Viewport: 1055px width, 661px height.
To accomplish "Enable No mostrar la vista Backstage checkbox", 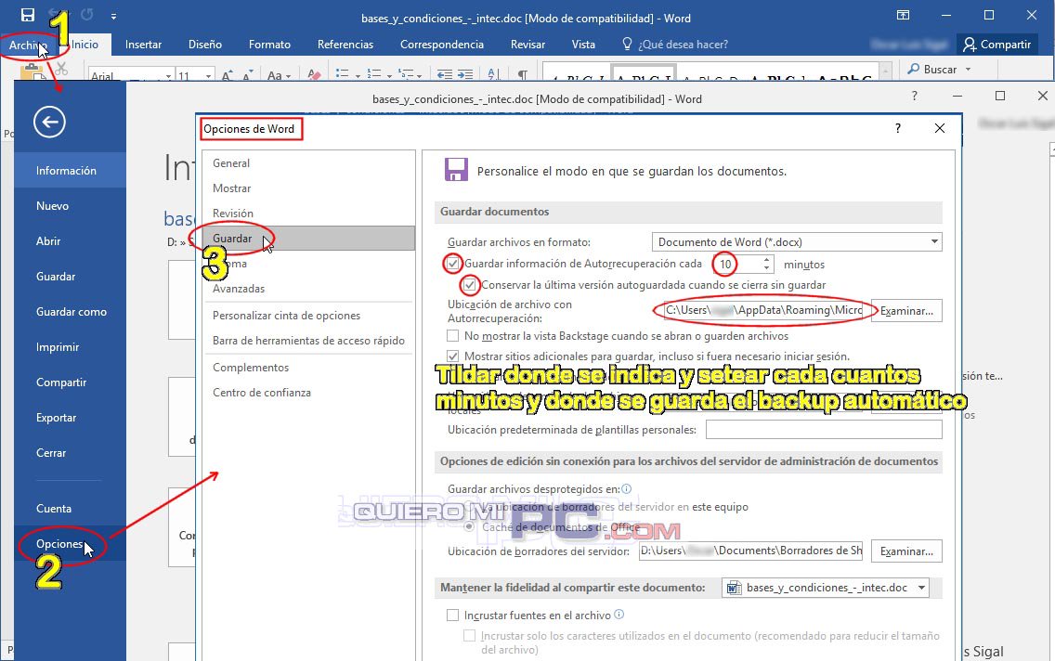I will tap(453, 335).
